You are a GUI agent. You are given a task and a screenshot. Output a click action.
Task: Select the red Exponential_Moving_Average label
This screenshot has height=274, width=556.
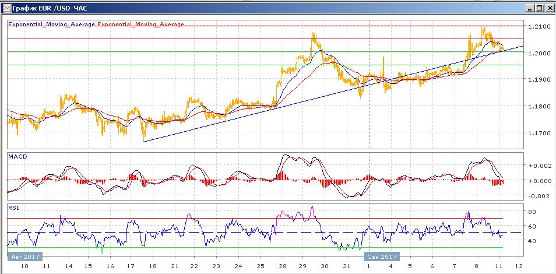(x=141, y=24)
